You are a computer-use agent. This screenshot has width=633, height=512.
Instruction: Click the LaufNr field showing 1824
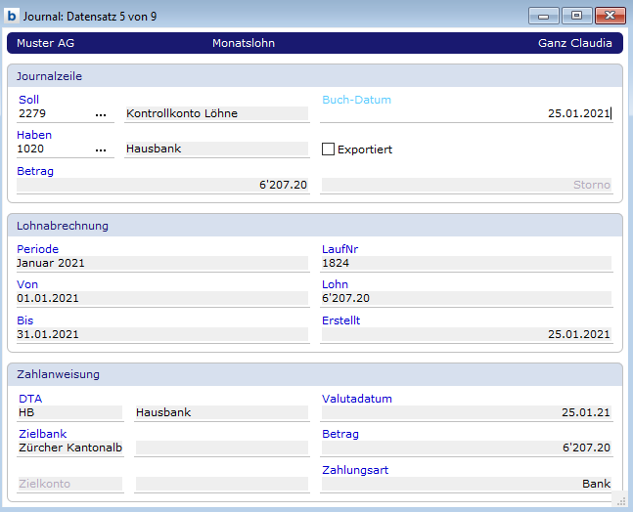coord(466,263)
